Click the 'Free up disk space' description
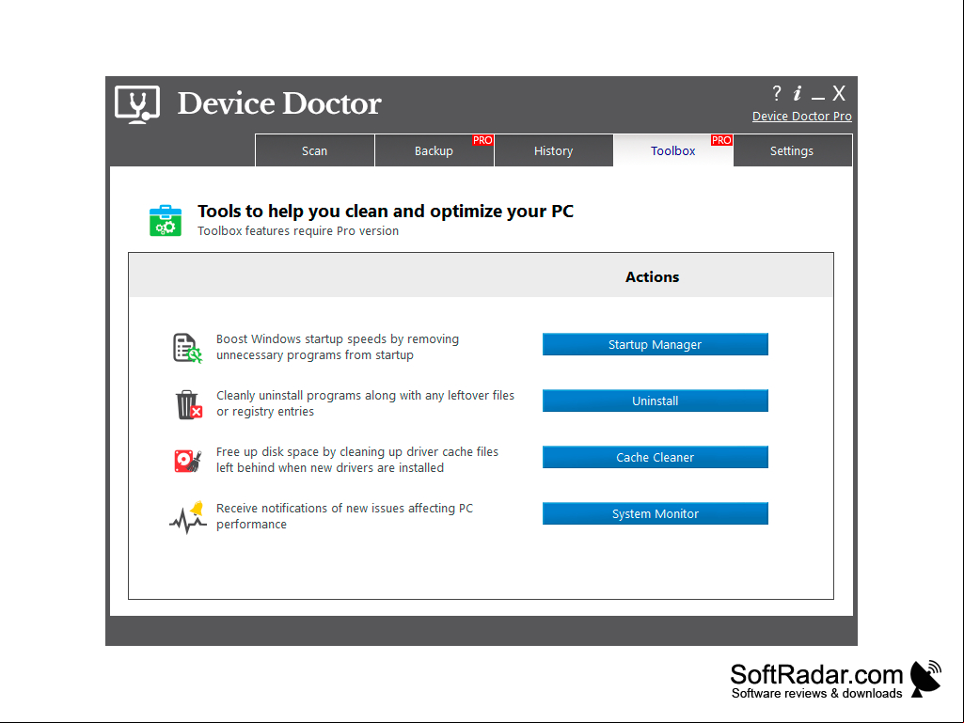Image resolution: width=964 pixels, height=723 pixels. coord(357,460)
